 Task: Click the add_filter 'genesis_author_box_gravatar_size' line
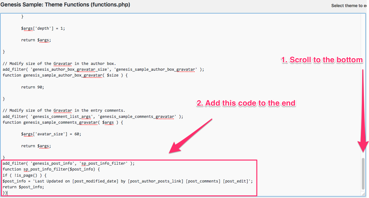tap(103, 69)
